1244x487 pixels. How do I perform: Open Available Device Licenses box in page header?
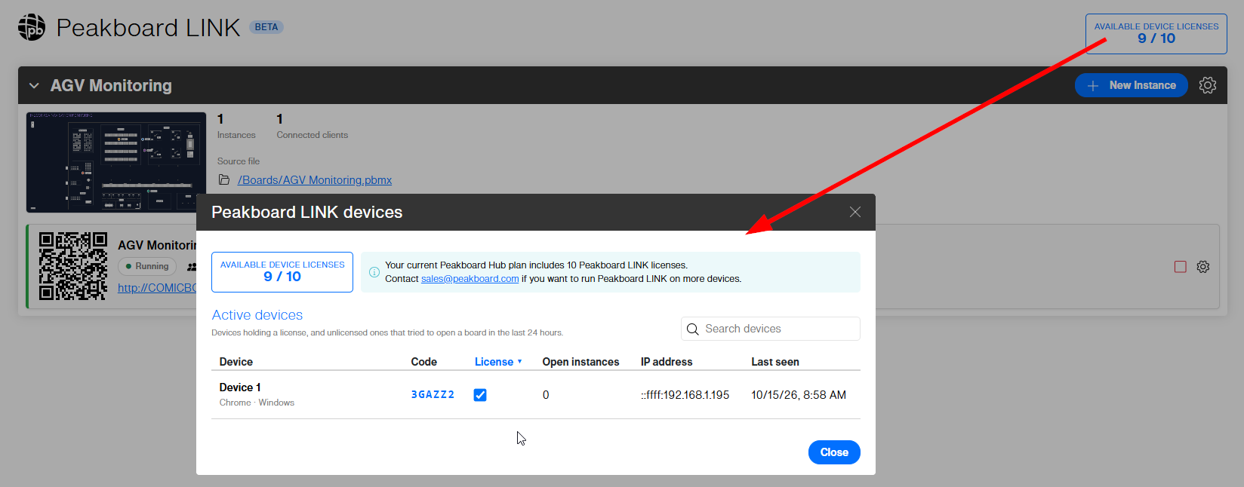(1156, 34)
